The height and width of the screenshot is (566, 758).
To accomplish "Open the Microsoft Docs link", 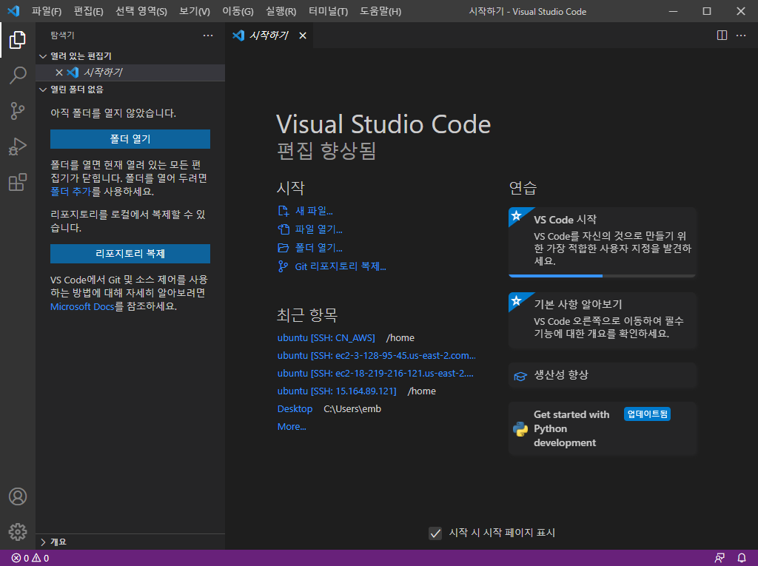I will coord(82,306).
